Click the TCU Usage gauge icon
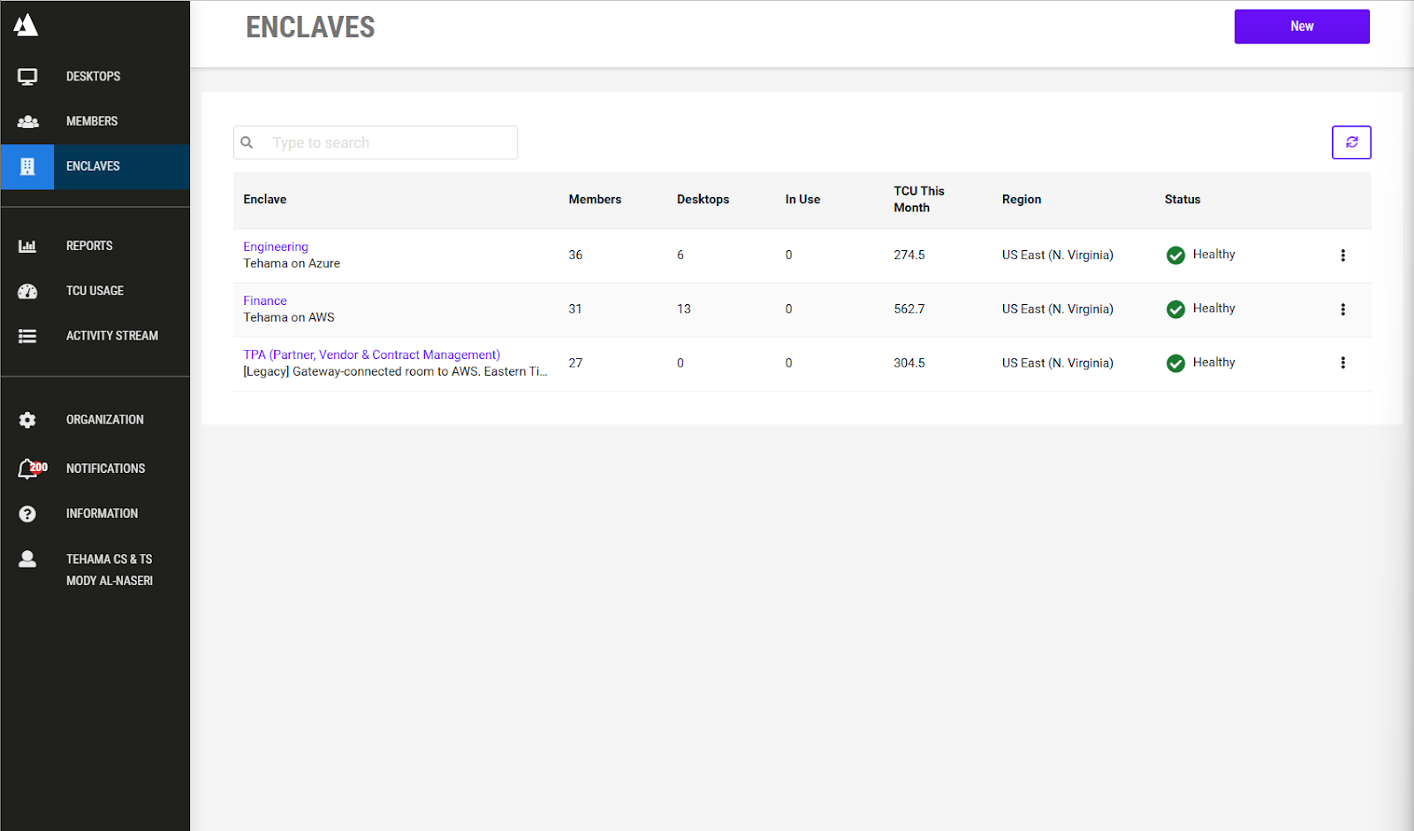The image size is (1414, 831). tap(27, 292)
